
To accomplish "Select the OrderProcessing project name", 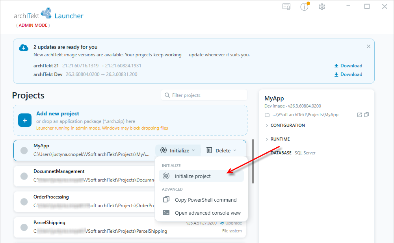I will point(51,197).
